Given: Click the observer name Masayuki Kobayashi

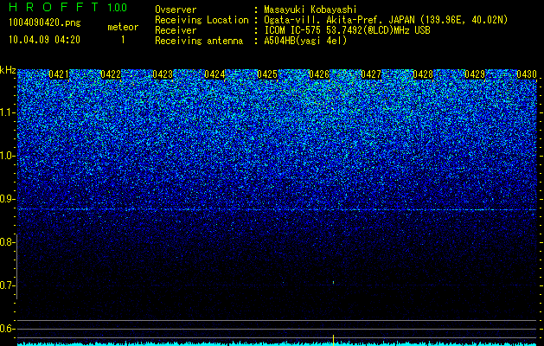Looking at the screenshot, I should 310,10.
